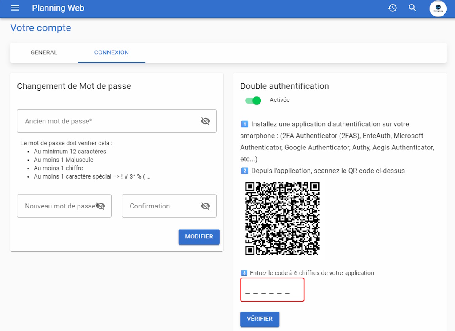
Task: Select the CONNEXION tab
Action: 111,53
